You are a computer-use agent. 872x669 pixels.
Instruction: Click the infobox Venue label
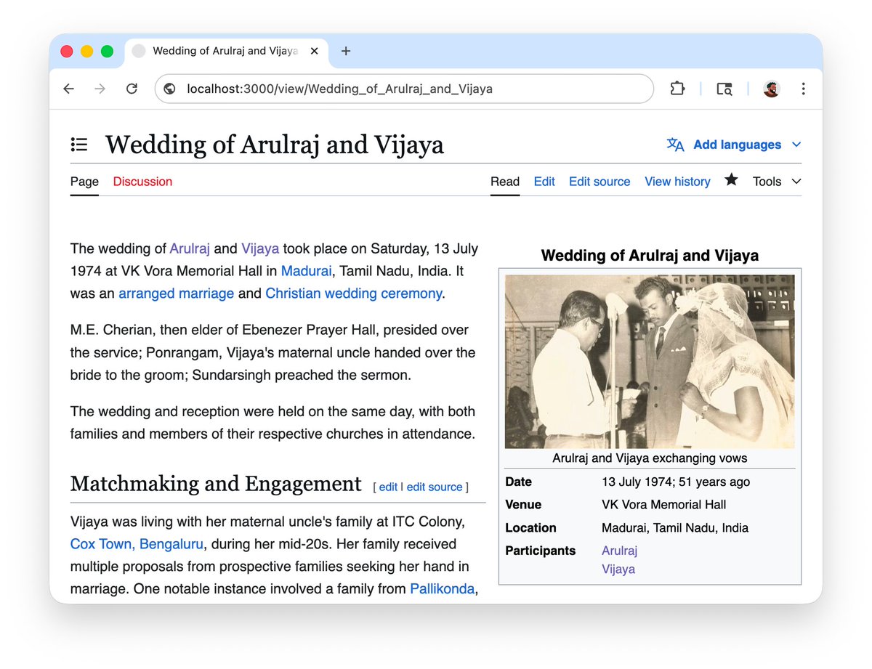pyautogui.click(x=523, y=505)
